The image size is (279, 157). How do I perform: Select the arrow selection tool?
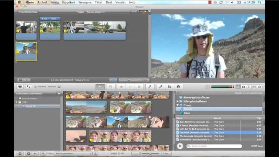[100, 87]
